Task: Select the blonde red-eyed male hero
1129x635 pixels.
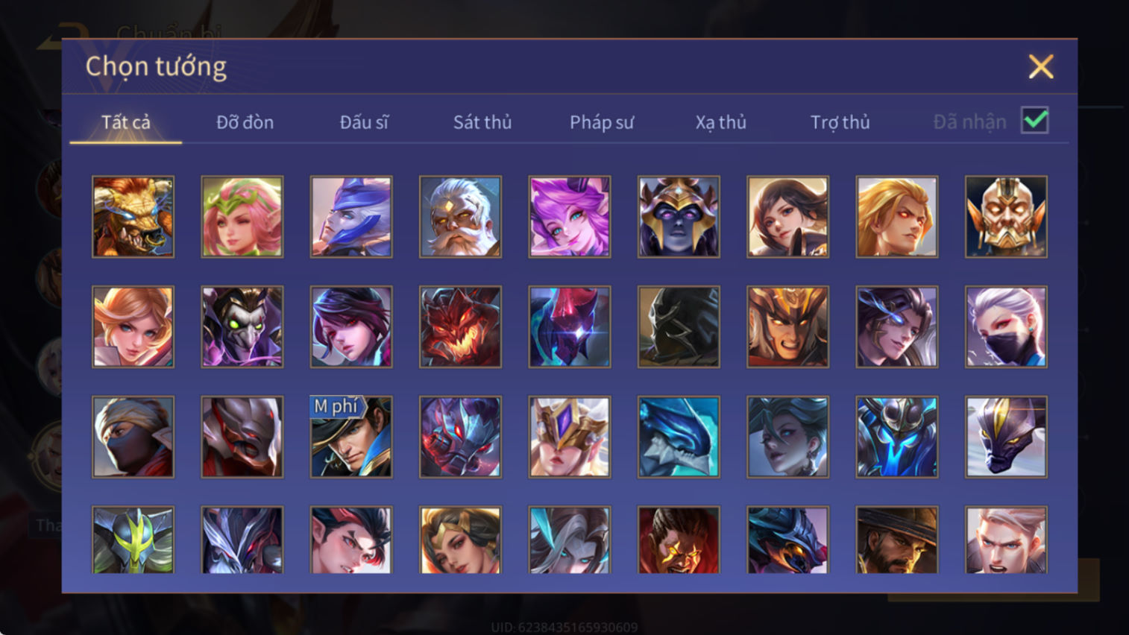Action: (x=897, y=217)
